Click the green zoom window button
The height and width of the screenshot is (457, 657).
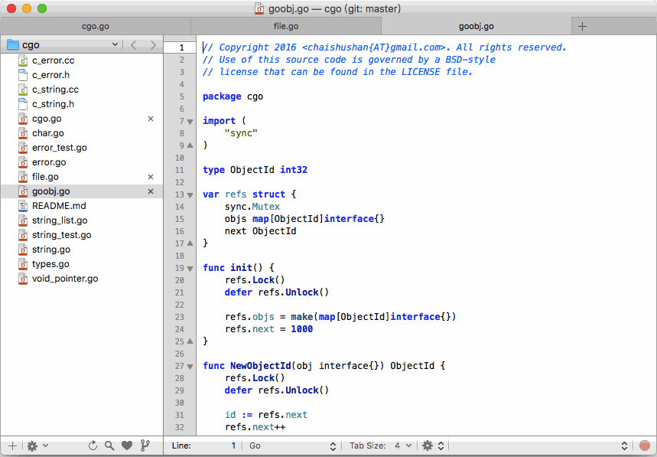pos(42,8)
